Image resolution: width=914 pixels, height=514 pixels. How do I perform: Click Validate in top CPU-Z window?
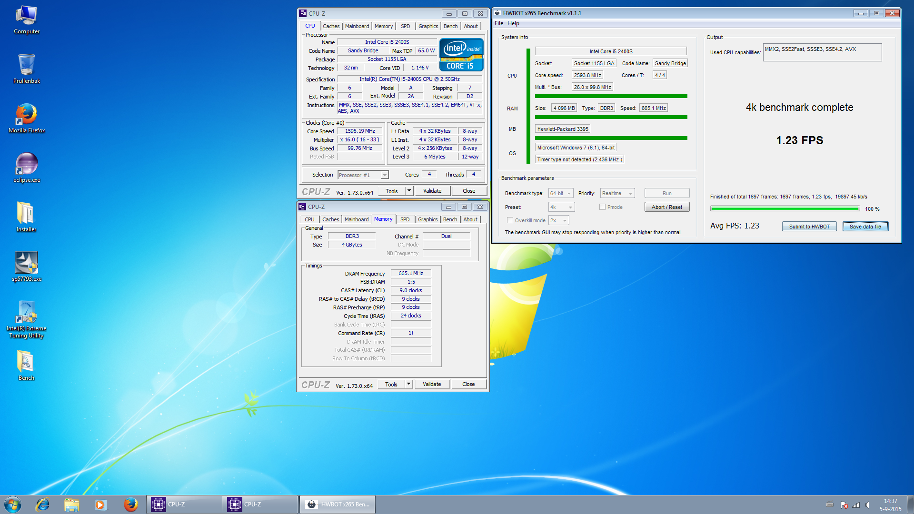[x=432, y=191]
